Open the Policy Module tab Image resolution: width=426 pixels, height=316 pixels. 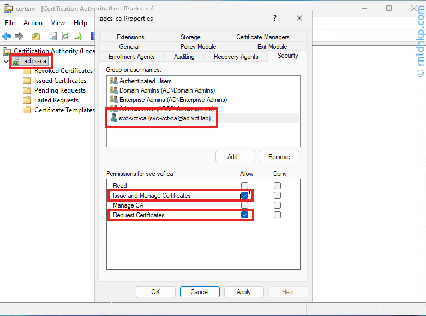pos(198,47)
